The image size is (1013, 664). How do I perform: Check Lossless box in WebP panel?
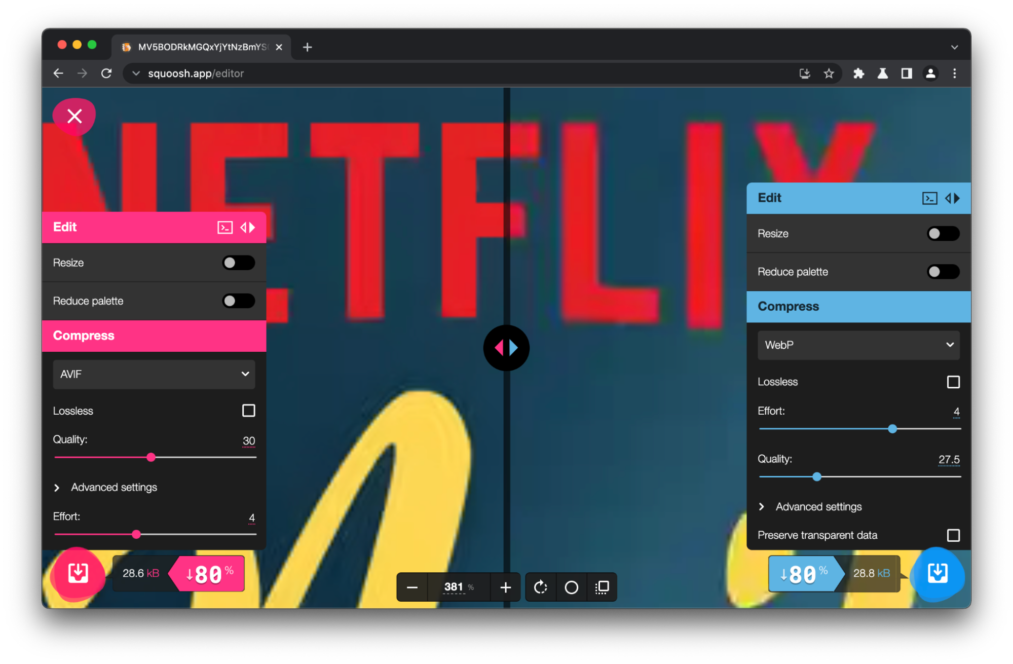(953, 382)
